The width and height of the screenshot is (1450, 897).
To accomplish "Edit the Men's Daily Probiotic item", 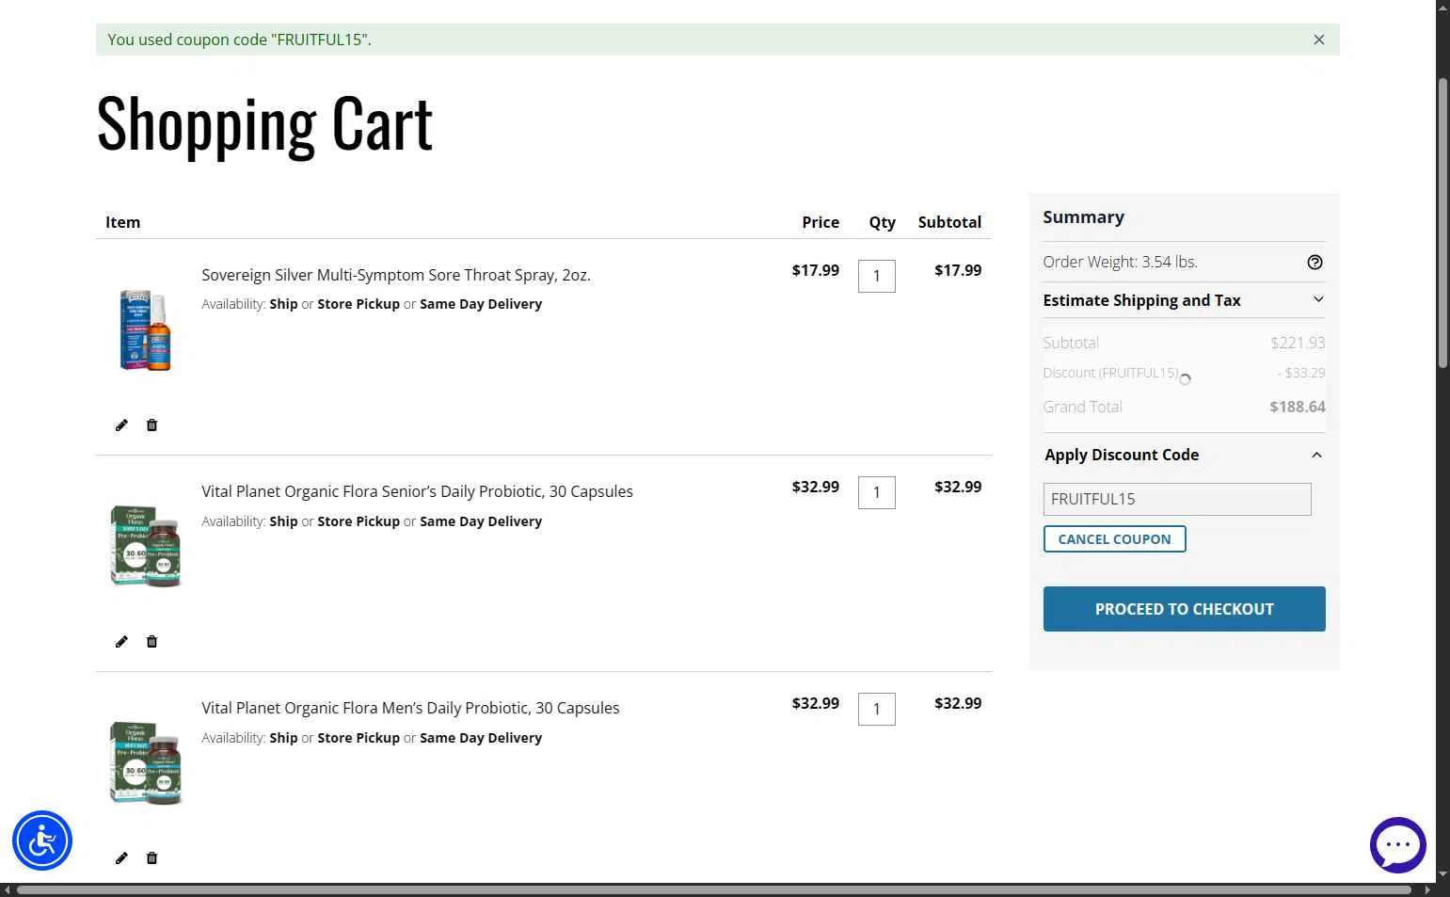I will 121,858.
